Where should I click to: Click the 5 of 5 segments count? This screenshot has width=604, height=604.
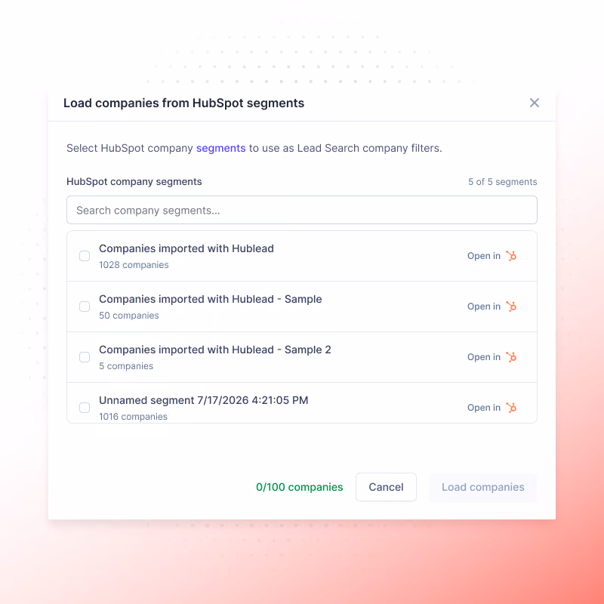(x=502, y=182)
